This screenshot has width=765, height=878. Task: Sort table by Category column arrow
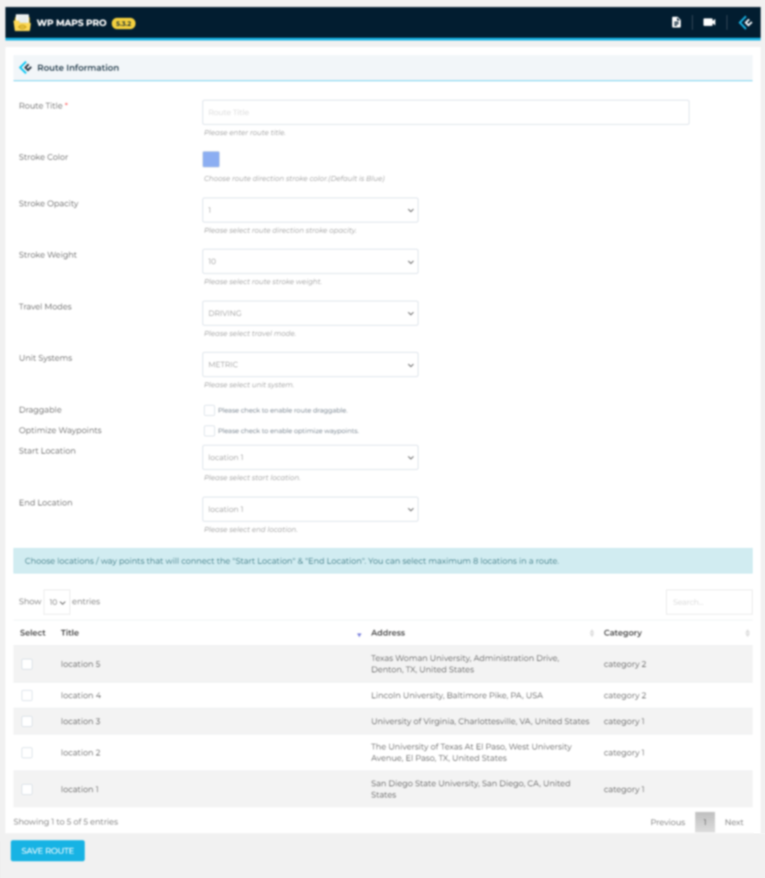pos(747,633)
